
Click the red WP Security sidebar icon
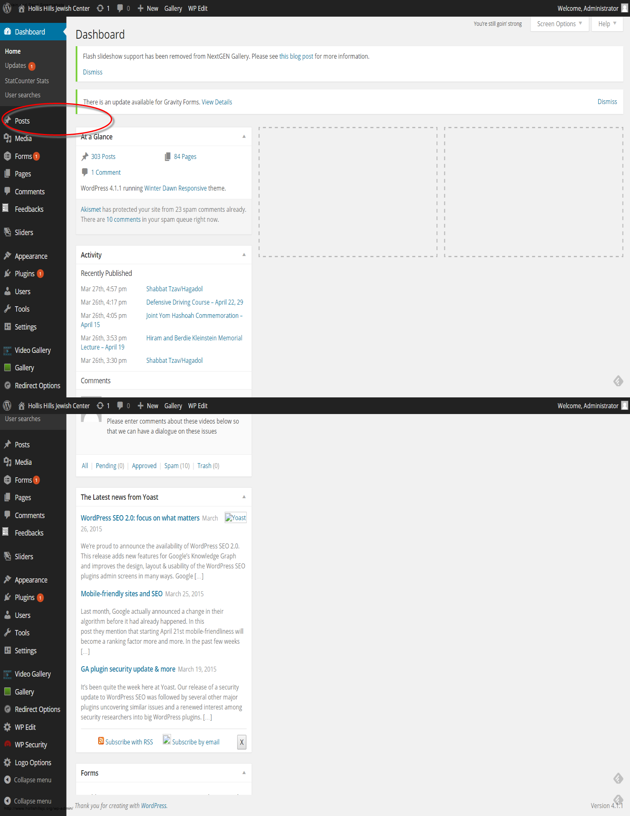click(x=7, y=744)
